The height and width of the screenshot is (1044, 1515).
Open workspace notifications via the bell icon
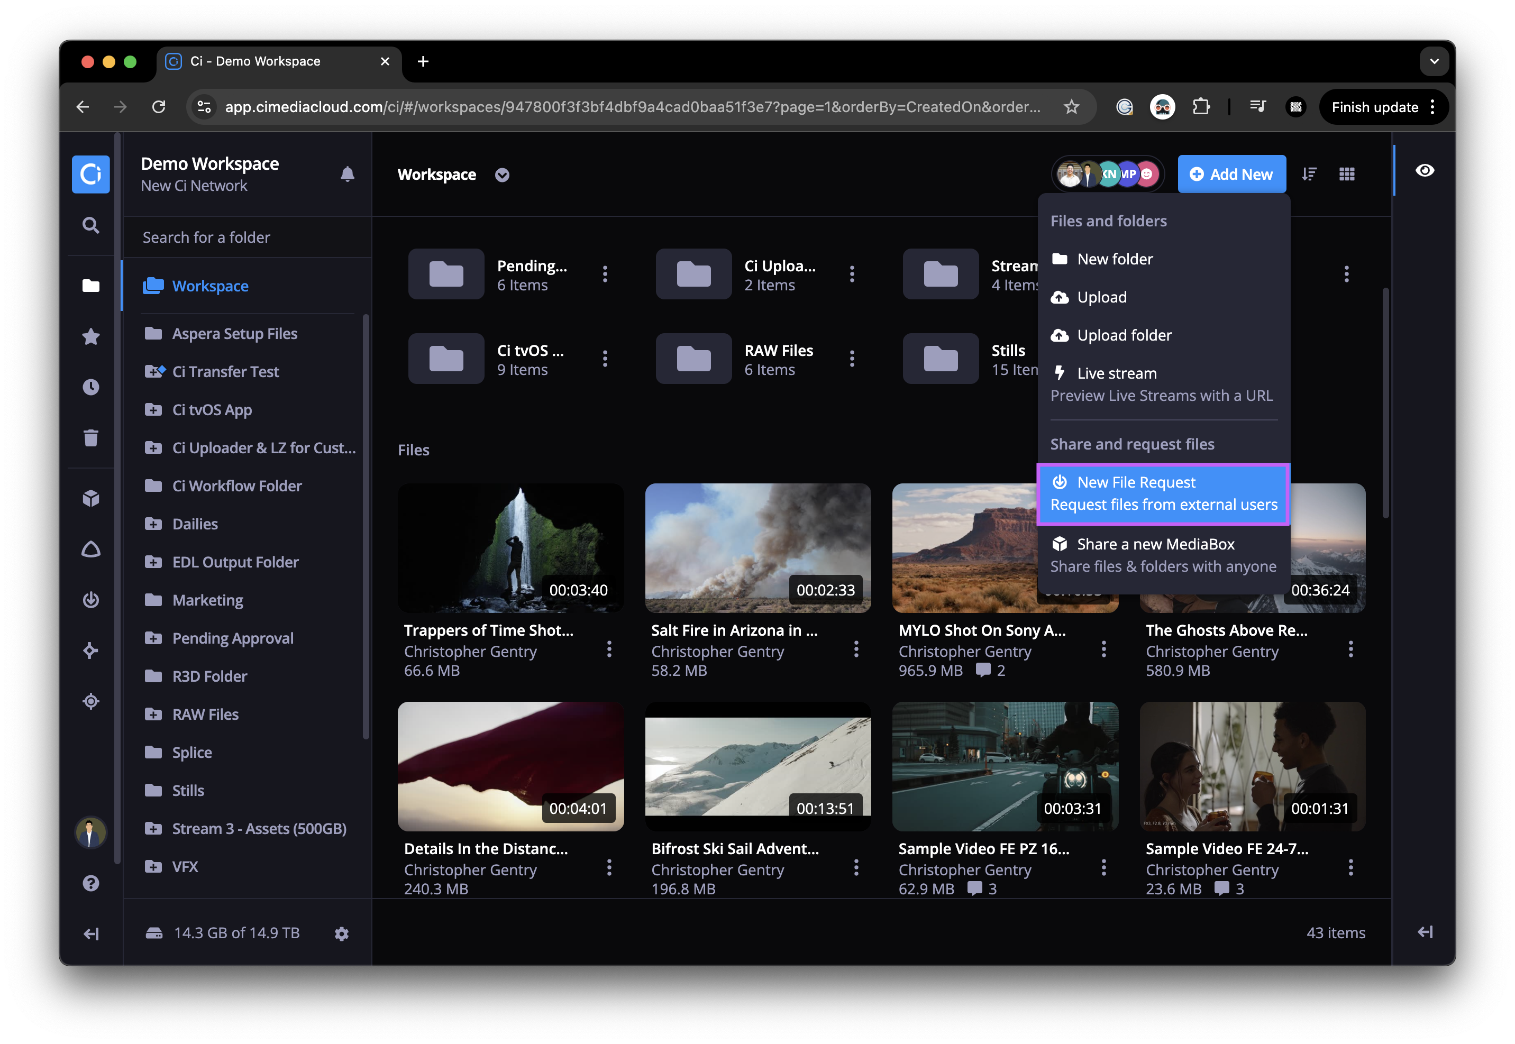pyautogui.click(x=348, y=174)
